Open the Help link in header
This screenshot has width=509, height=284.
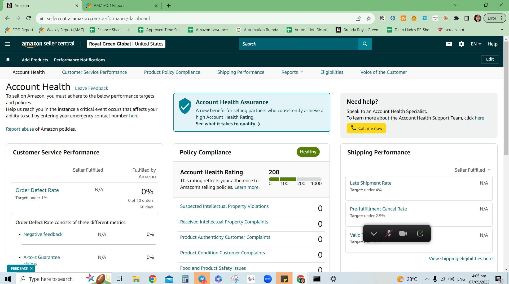point(492,44)
